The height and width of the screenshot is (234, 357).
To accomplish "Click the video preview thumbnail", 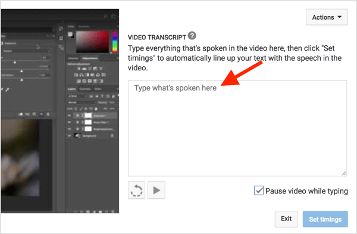I will coord(59,111).
